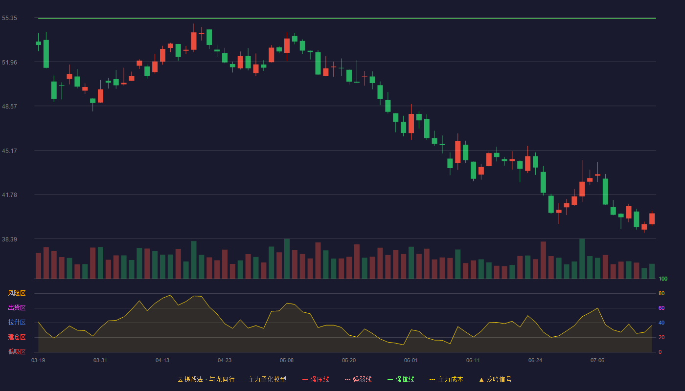Toggle the 强压线 series in legend
The image size is (685, 391).
point(320,379)
